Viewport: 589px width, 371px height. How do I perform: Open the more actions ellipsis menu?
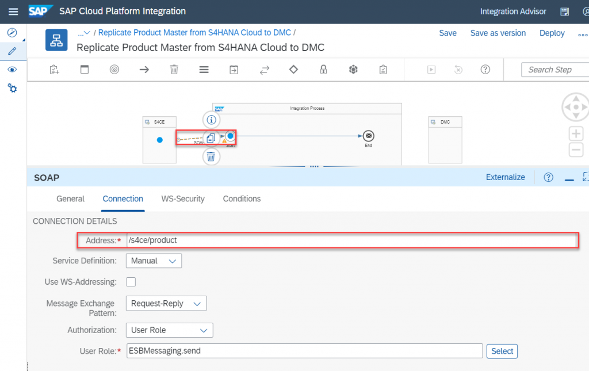tap(583, 35)
